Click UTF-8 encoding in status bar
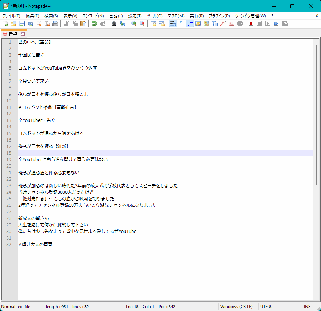The width and height of the screenshot is (321, 311). (266, 307)
